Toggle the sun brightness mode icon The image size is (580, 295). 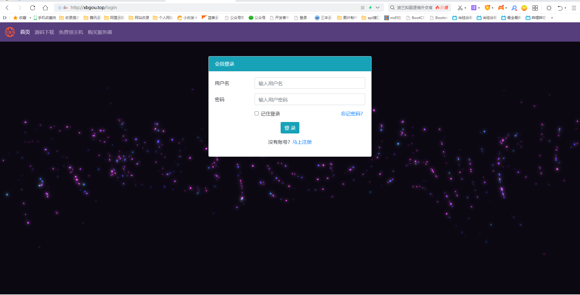[549, 8]
